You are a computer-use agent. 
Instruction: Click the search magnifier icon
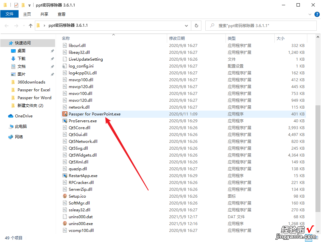tap(212, 25)
